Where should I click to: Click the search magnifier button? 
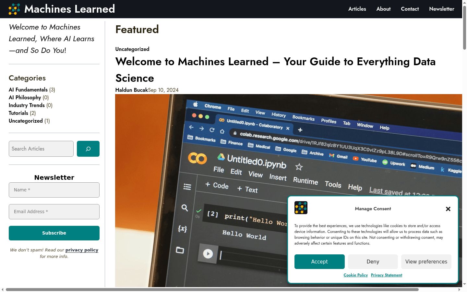coord(88,149)
